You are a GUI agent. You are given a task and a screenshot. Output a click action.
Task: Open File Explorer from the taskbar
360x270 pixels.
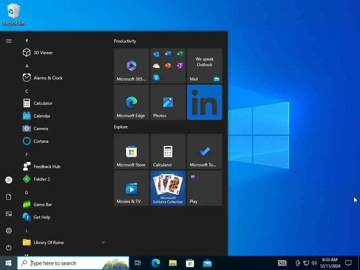[173, 263]
